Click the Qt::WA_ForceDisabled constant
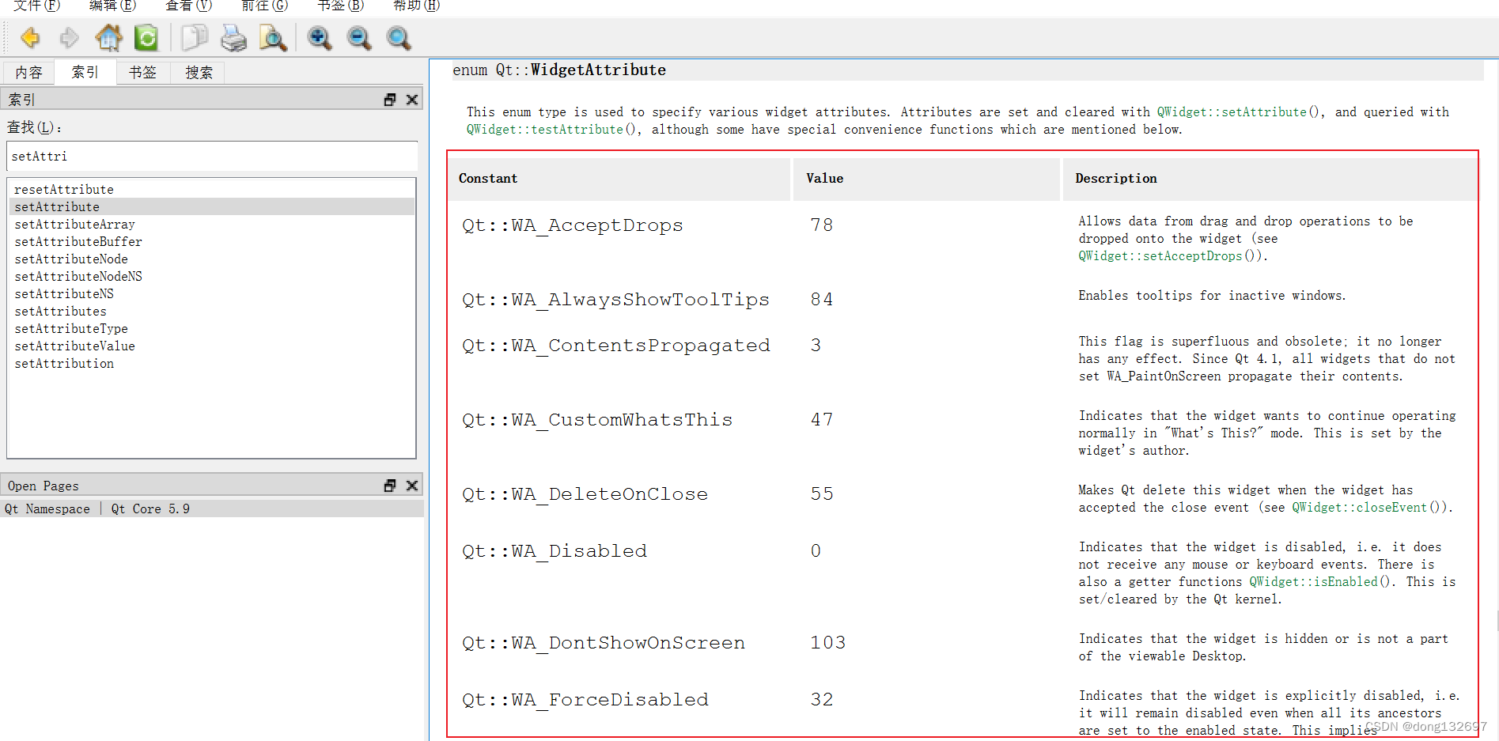Viewport: 1499px width, 741px height. 585,700
